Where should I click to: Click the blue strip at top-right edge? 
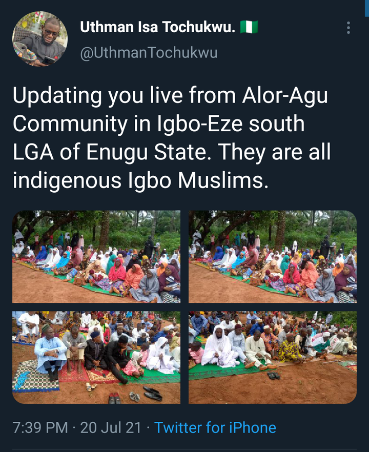tap(367, 8)
